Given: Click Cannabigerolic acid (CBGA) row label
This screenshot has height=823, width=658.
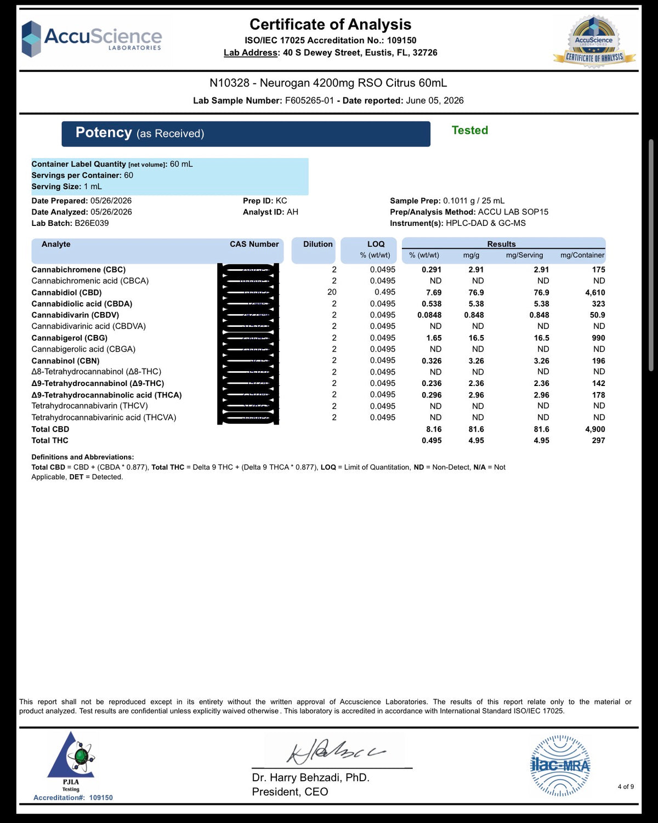Looking at the screenshot, I should click(83, 349).
